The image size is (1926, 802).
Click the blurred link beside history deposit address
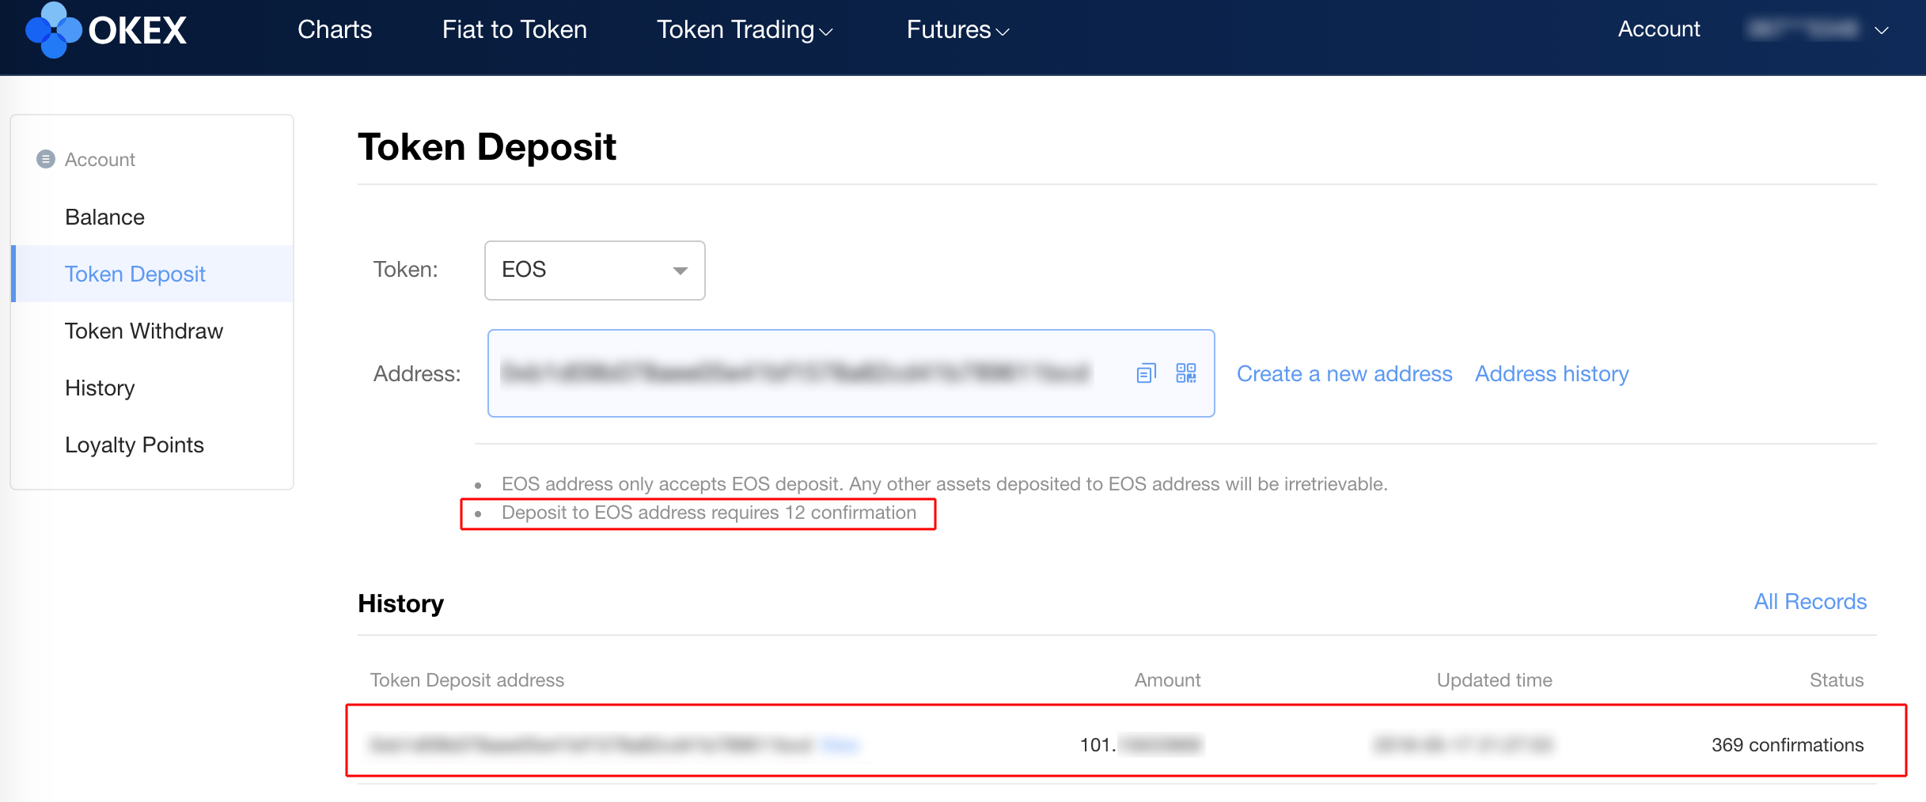[x=840, y=745]
